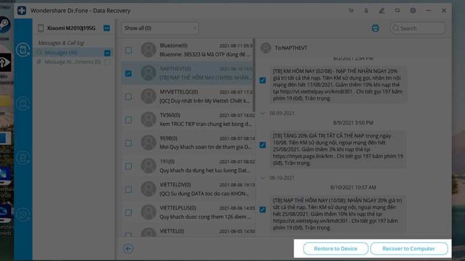Click the 8/10/2021 10:57 AM timestamp
This screenshot has width=465, height=261.
pyautogui.click(x=353, y=187)
